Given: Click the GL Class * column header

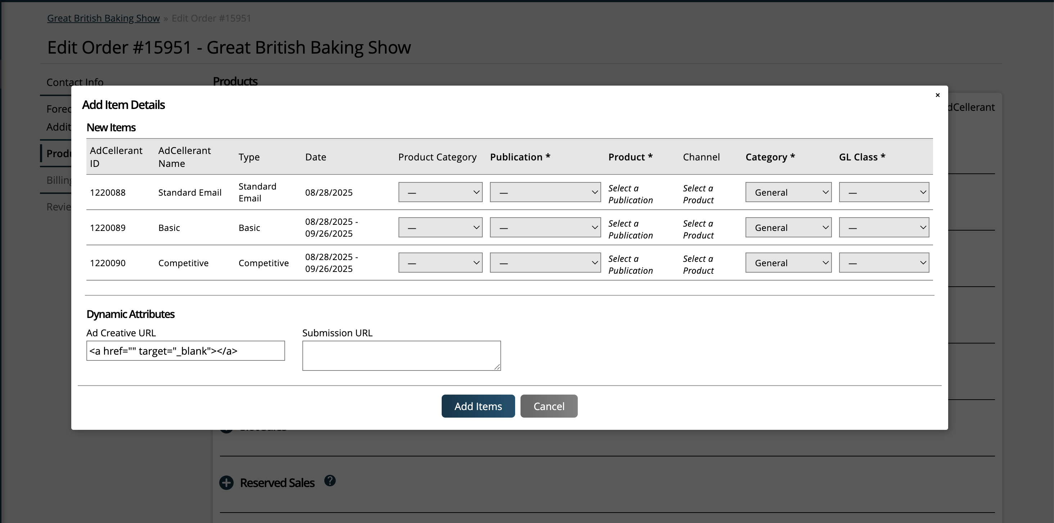Looking at the screenshot, I should click(x=862, y=157).
